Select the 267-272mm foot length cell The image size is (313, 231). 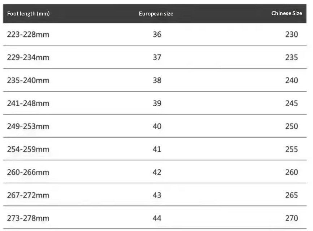(x=28, y=195)
